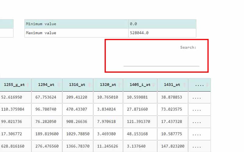This screenshot has height=152, width=244.
Task: Select cell with value 52.616950
Action: [15, 97]
